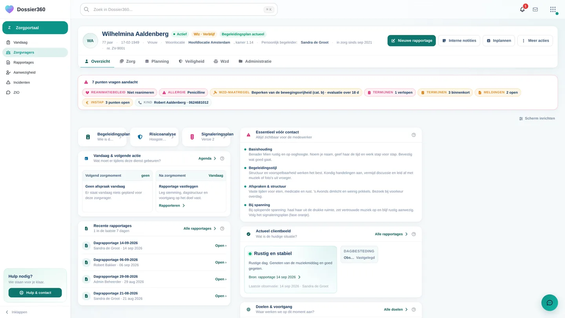Click Hulp & contact button
This screenshot has height=318, width=565.
(x=35, y=292)
